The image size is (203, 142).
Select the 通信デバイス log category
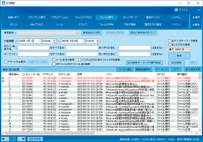tap(153, 17)
